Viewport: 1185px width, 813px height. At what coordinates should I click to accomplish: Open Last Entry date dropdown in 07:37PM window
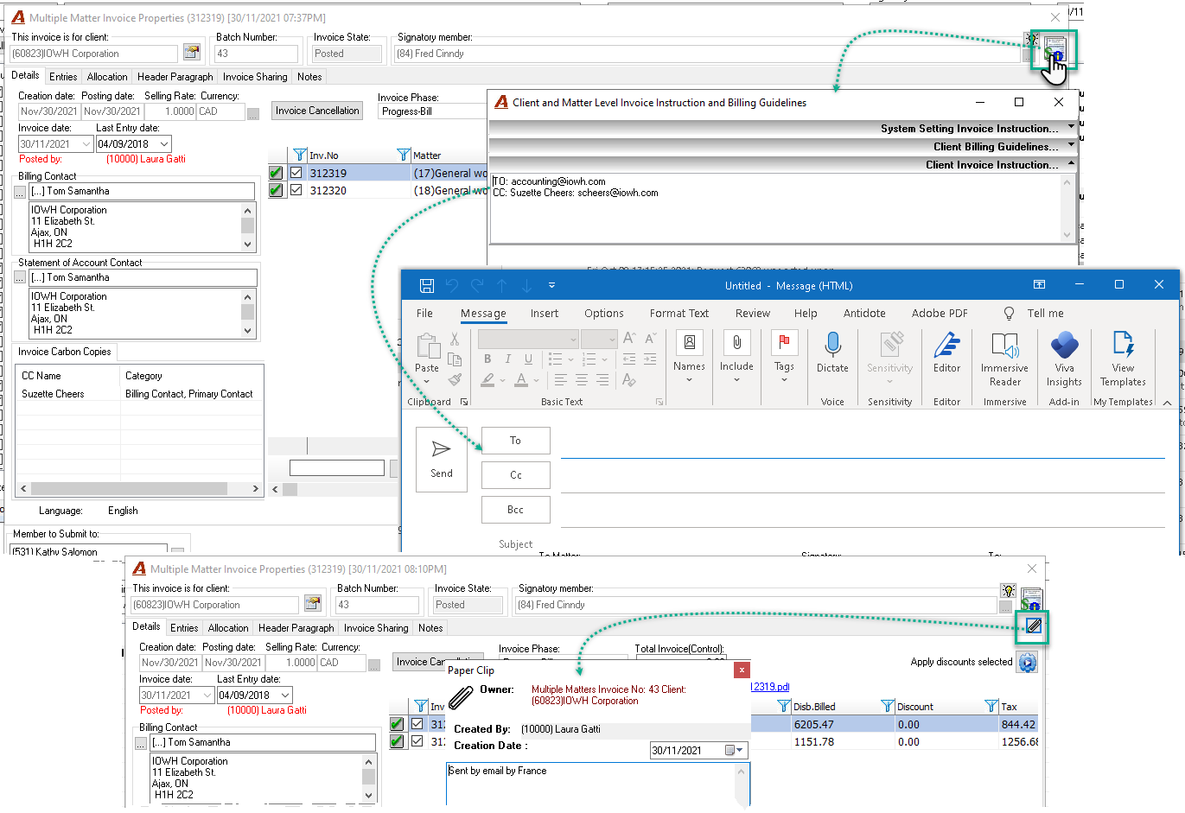coord(165,144)
